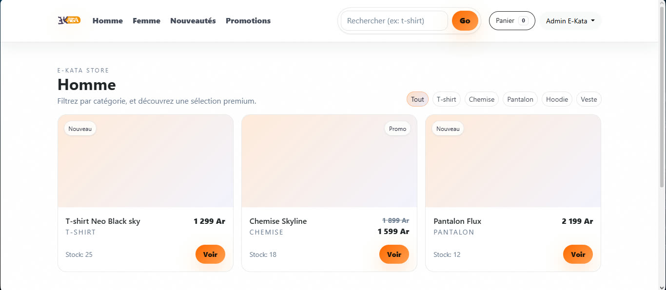666x290 pixels.
Task: Focus the Rechercher search field
Action: click(394, 21)
